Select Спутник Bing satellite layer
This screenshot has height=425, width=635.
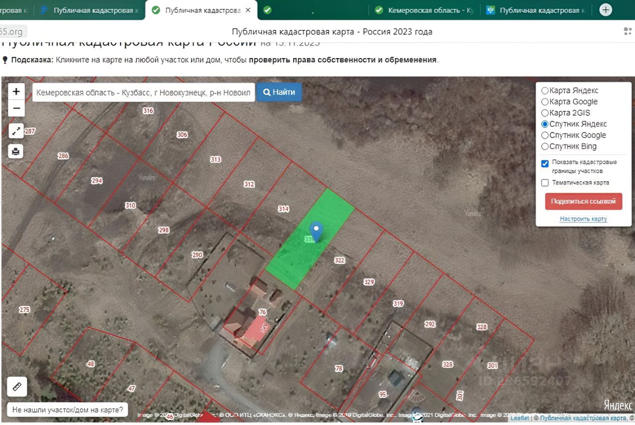tap(569, 146)
